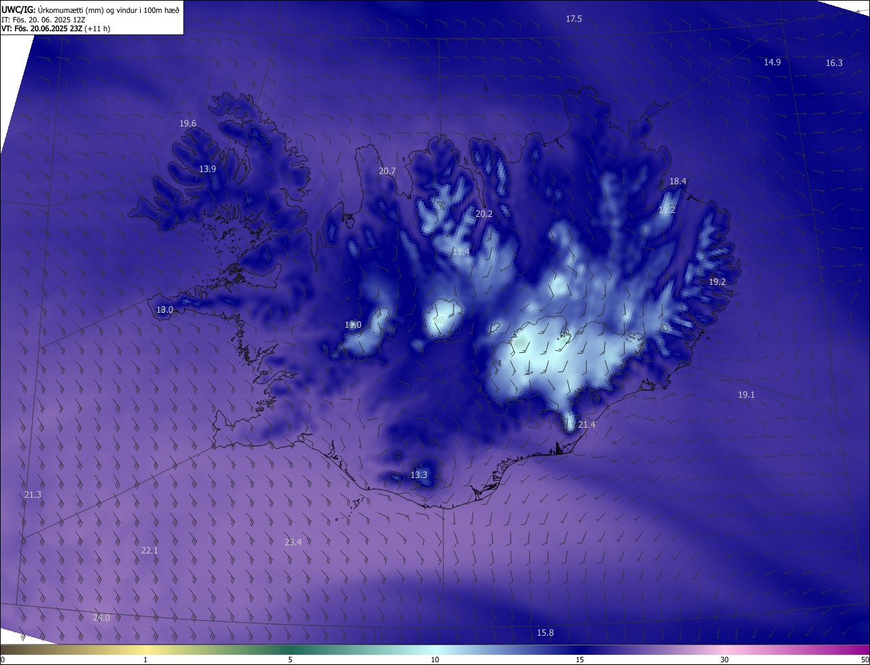Select the 13.3 value label
This screenshot has height=665, width=870.
pos(419,475)
